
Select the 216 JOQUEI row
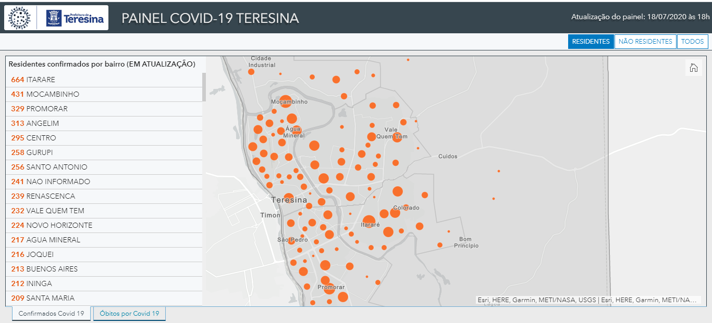(x=104, y=254)
